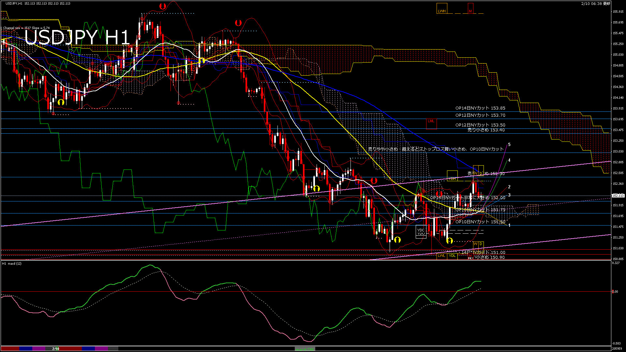Screen dimensions: 626x352
Task: Click the 2/10 date marker on timeline
Action: click(x=56, y=349)
